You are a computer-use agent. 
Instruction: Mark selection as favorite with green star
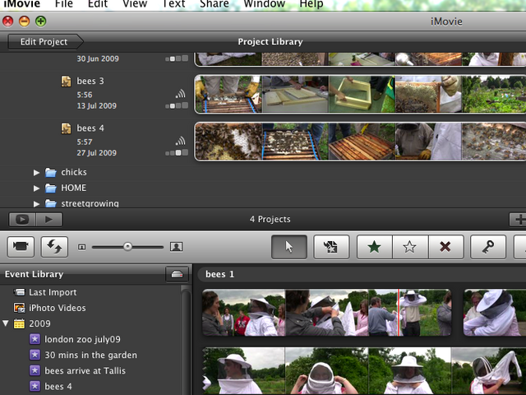click(375, 247)
